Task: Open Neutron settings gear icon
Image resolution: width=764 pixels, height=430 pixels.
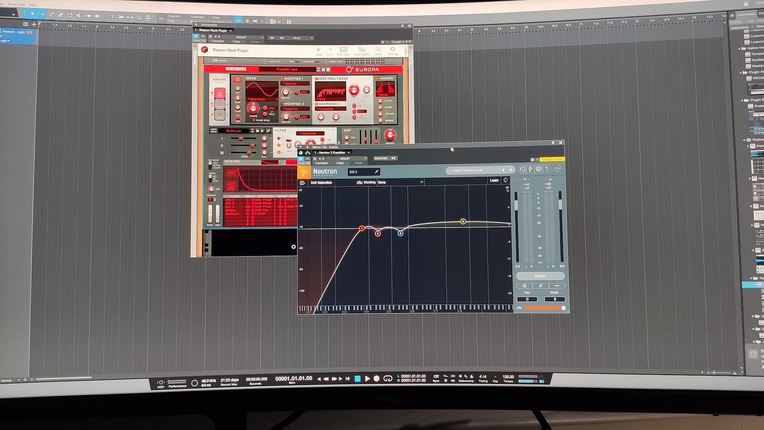Action: [539, 169]
